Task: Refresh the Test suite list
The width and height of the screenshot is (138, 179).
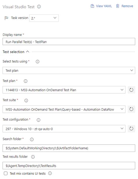Action: [x=131, y=109]
